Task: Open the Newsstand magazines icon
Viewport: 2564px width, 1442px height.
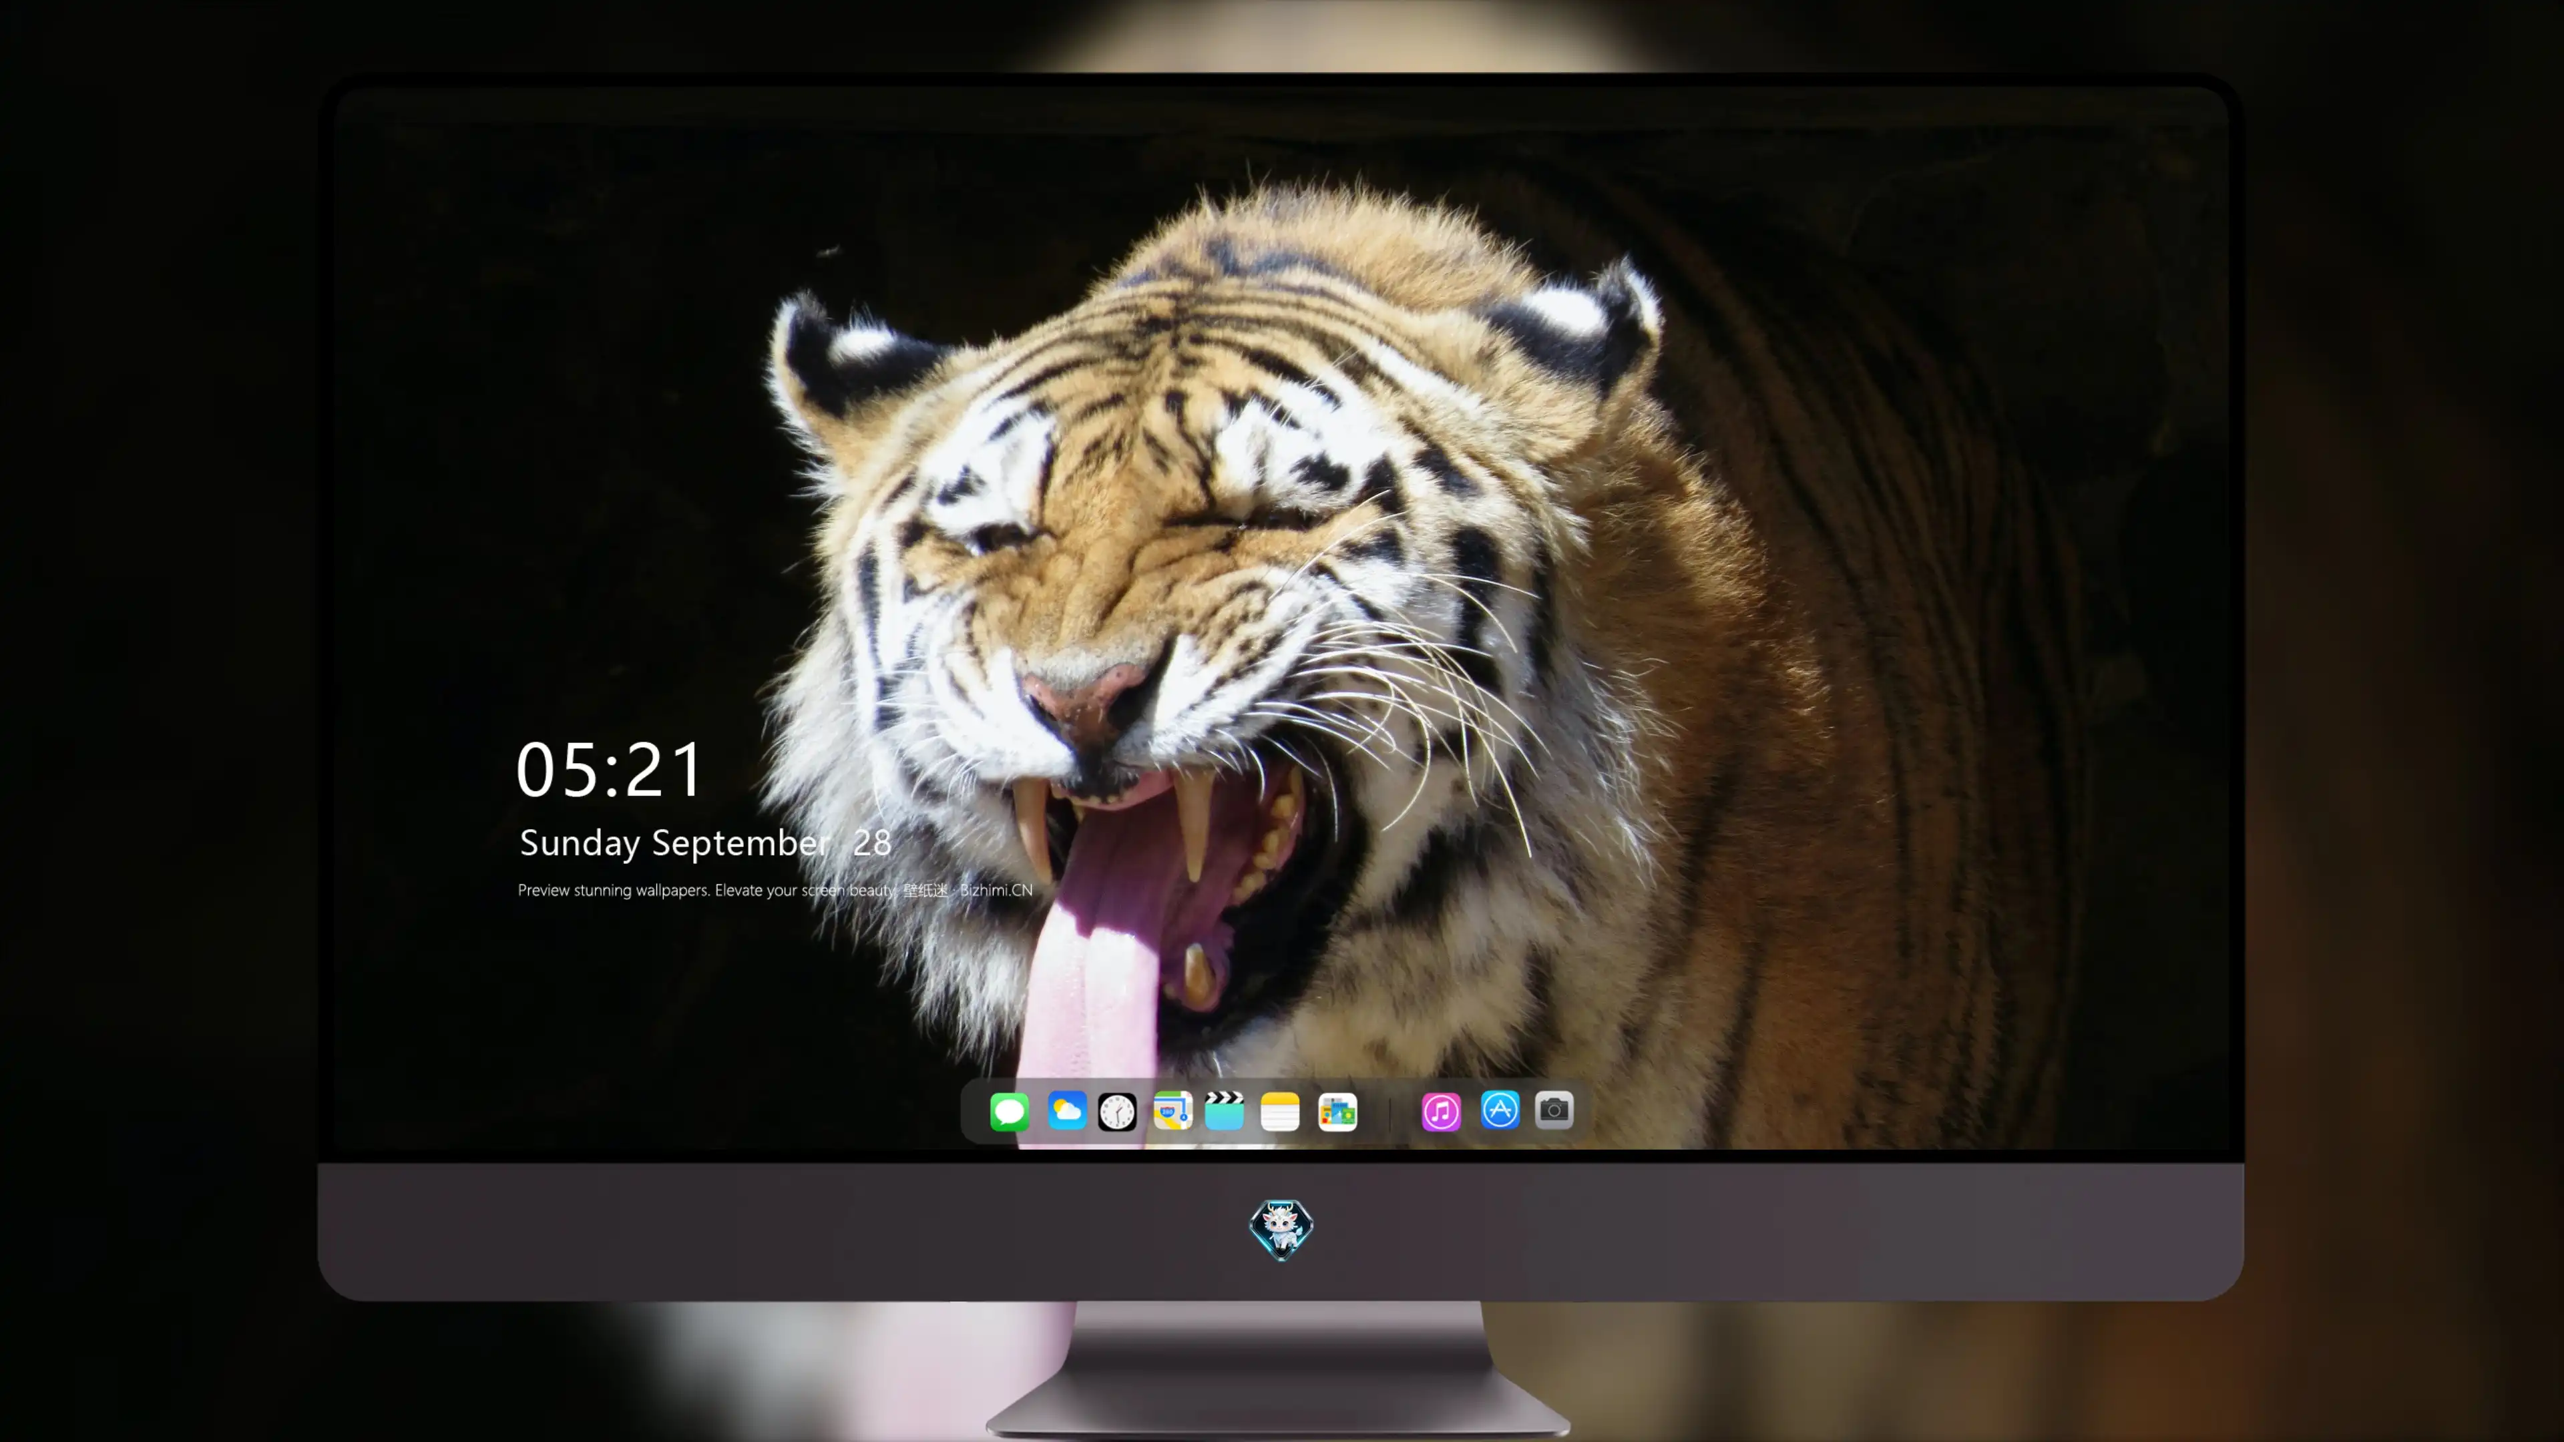Action: 1337,1111
